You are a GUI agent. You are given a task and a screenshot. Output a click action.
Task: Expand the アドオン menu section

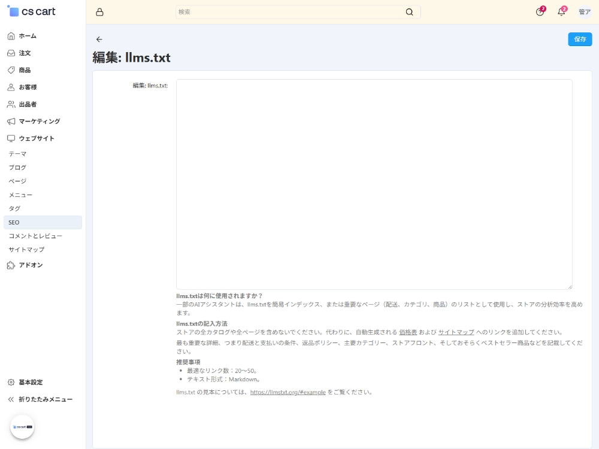point(31,265)
